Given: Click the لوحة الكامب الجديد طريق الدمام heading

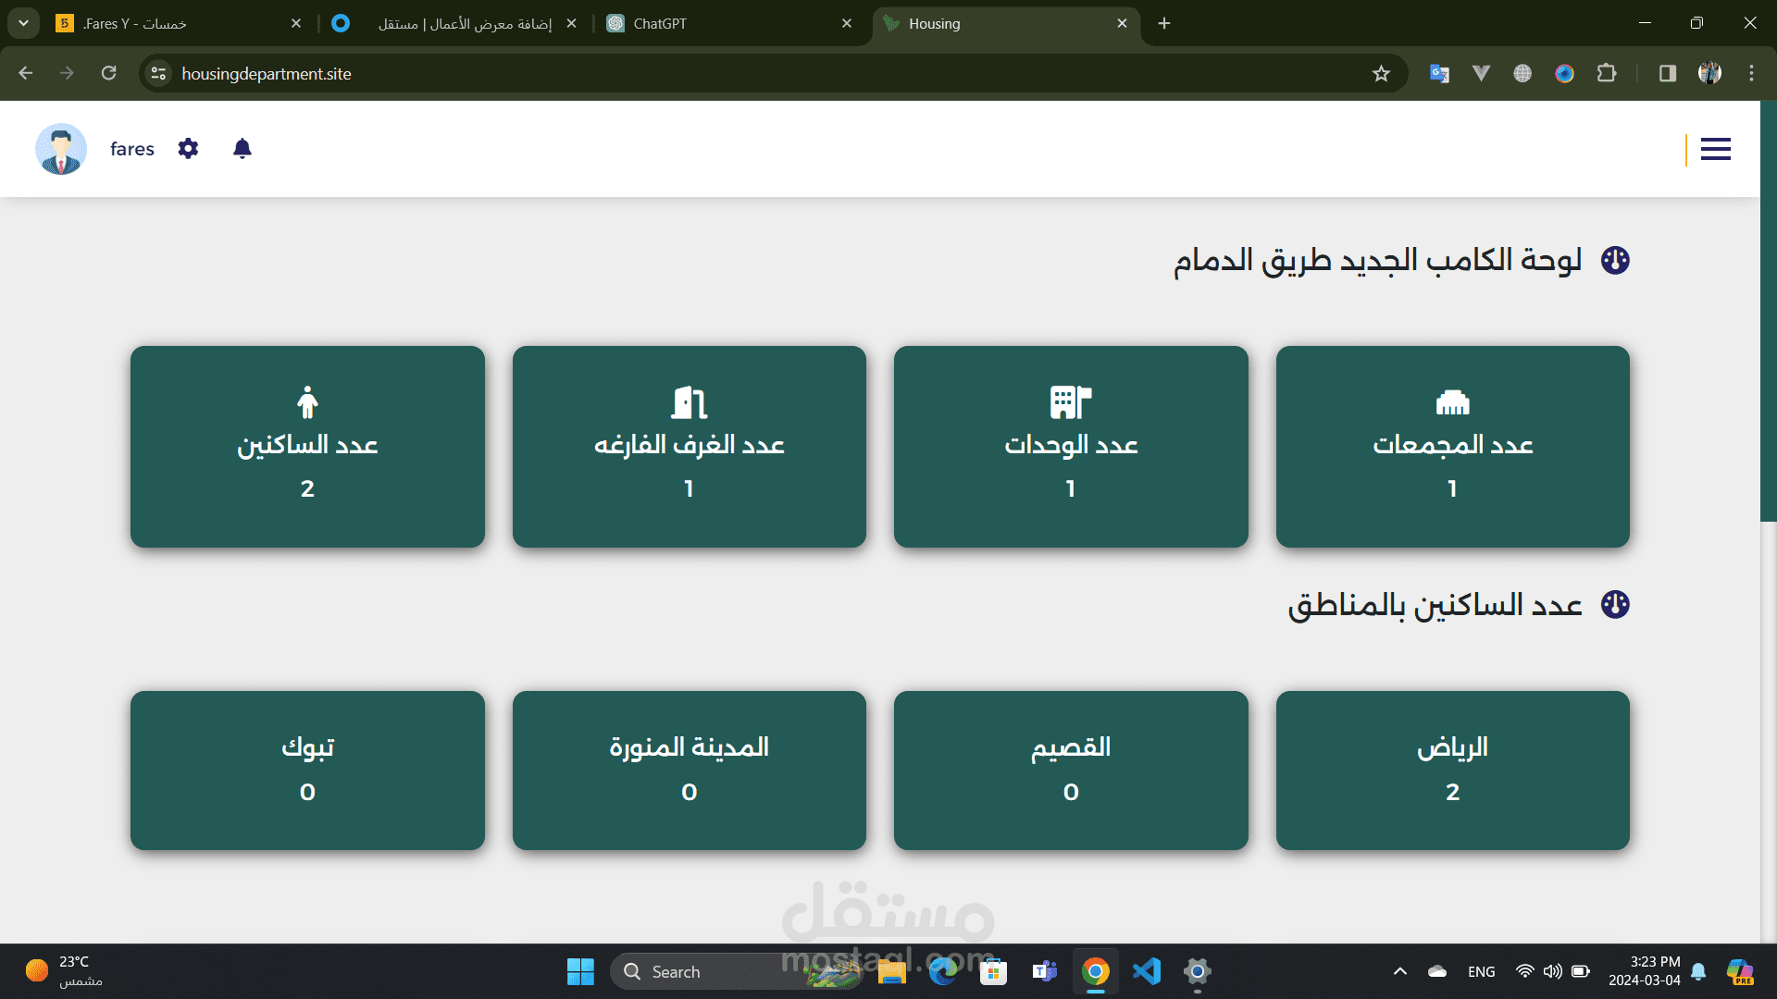Looking at the screenshot, I should [x=1378, y=260].
